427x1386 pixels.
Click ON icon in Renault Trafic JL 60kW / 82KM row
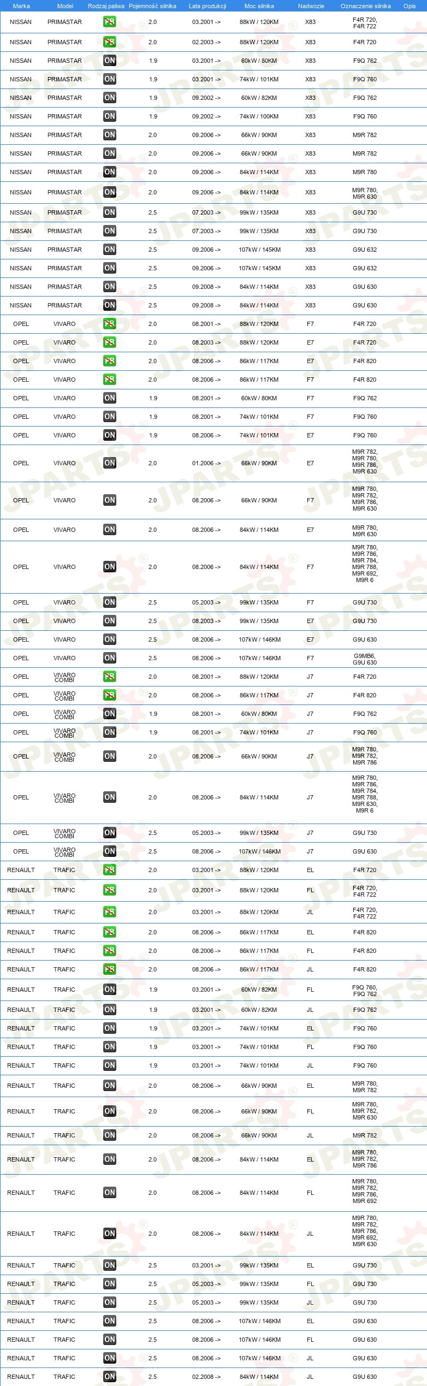pos(110,1010)
